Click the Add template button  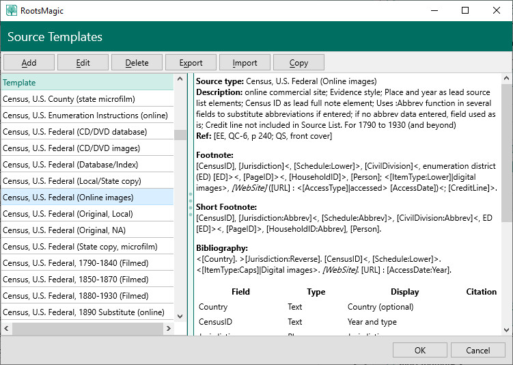point(29,63)
